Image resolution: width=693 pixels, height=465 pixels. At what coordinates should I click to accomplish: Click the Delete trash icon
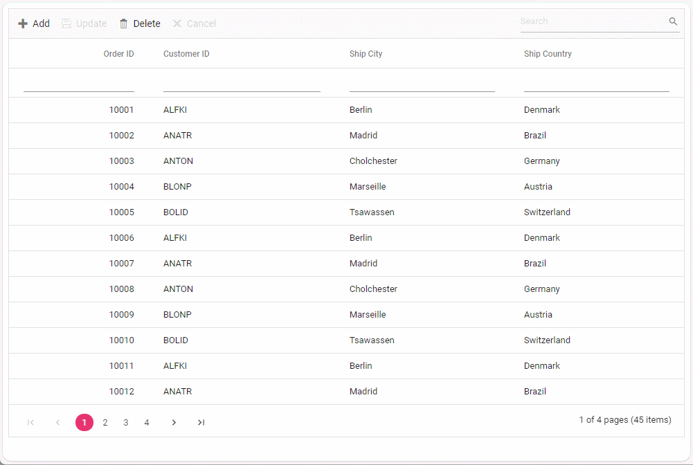click(124, 24)
